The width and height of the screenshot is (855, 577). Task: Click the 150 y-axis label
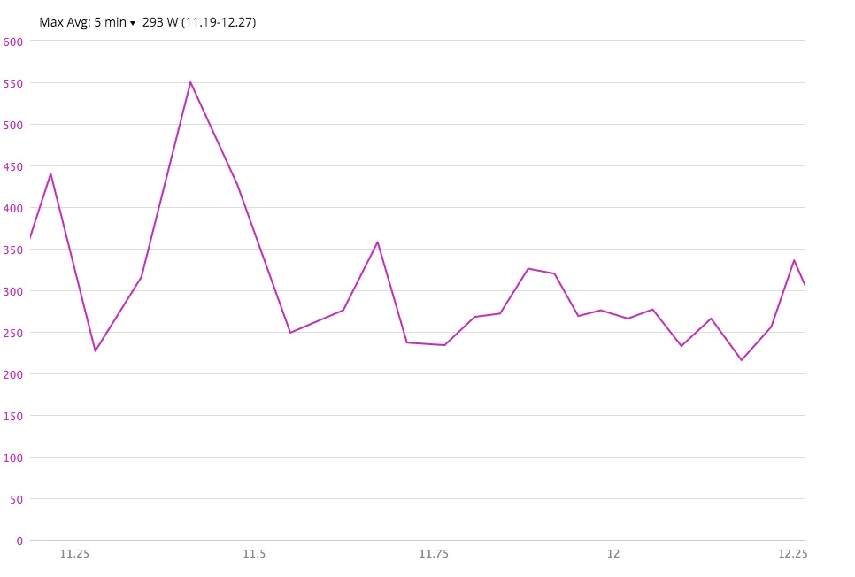[x=13, y=416]
